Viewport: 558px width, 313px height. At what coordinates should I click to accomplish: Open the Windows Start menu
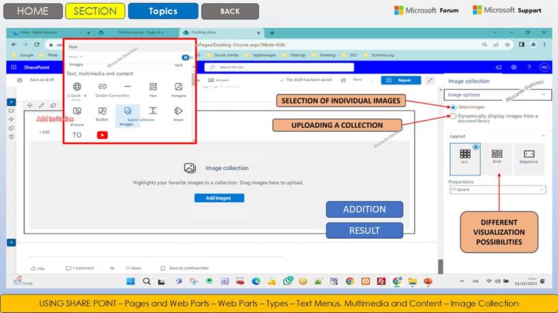tap(130, 282)
